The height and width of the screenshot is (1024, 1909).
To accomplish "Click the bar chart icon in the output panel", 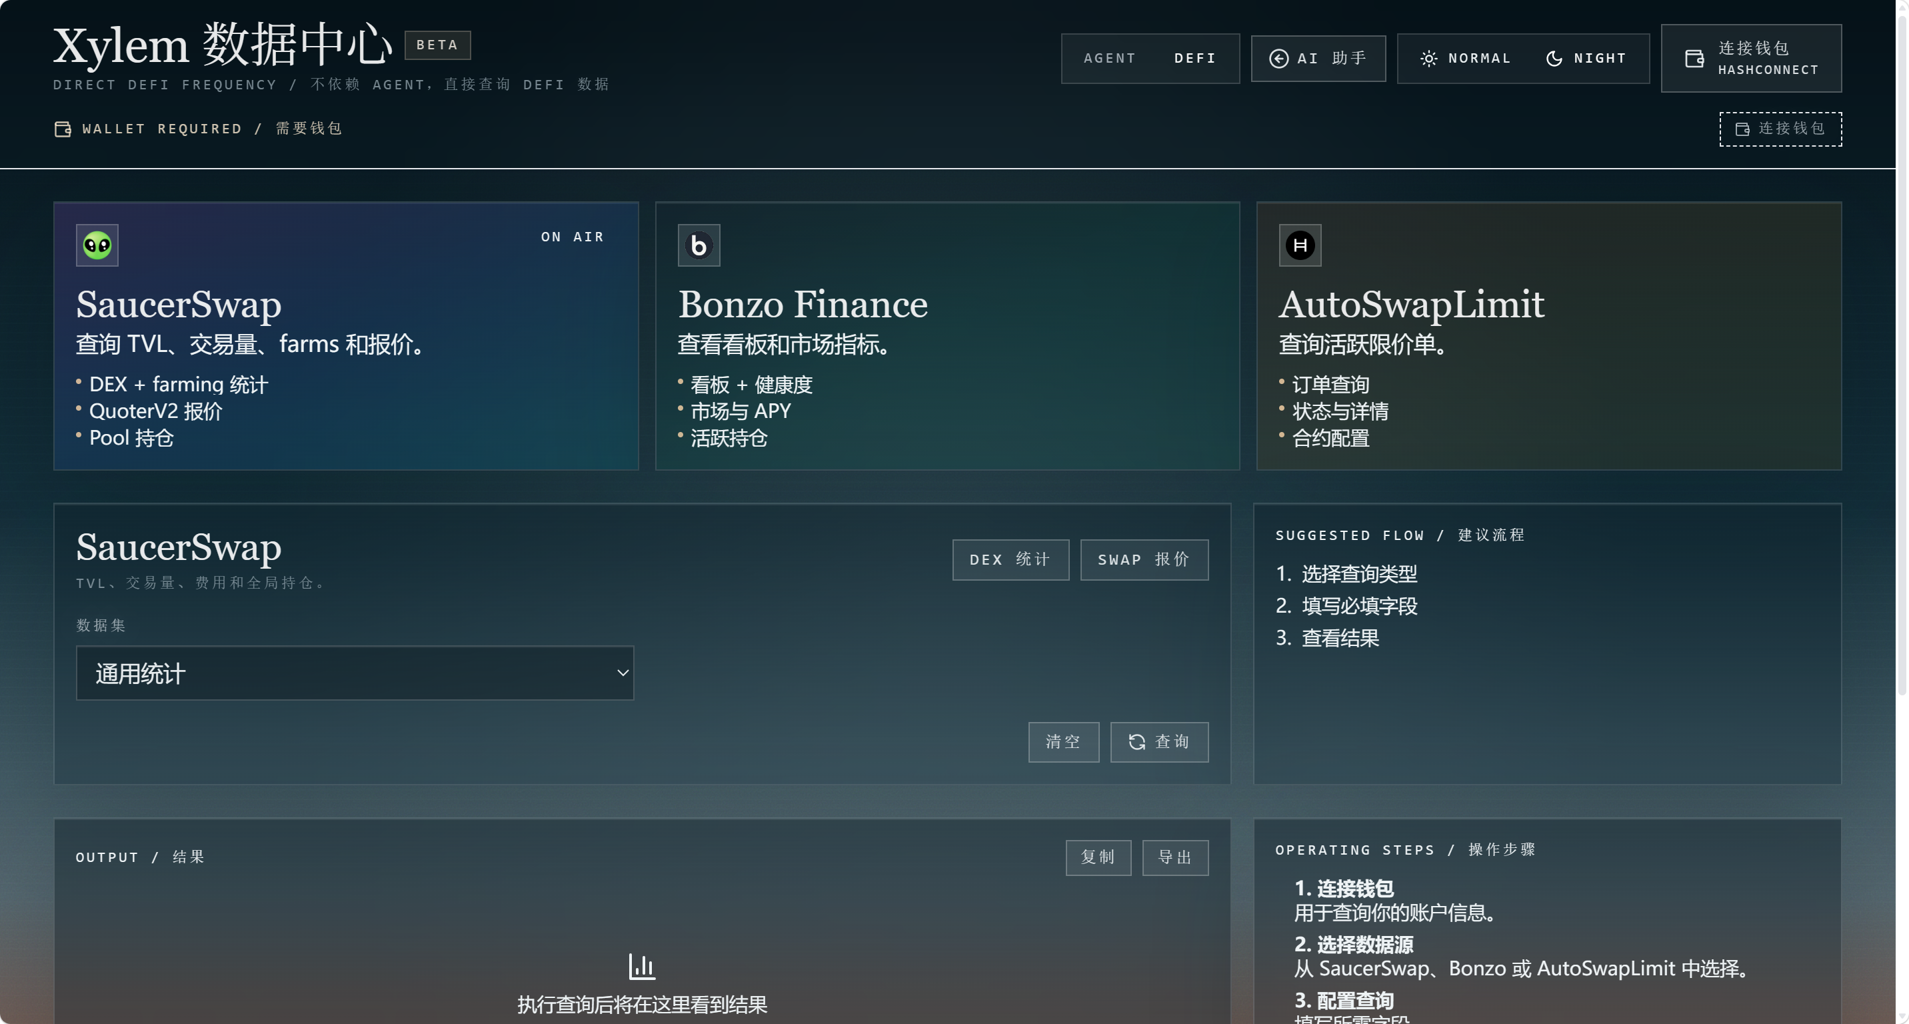I will tap(642, 966).
